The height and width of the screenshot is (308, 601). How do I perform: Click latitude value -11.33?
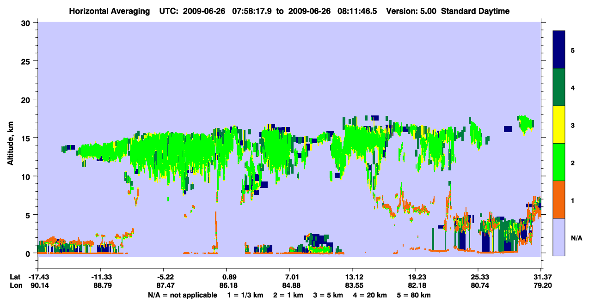point(101,277)
